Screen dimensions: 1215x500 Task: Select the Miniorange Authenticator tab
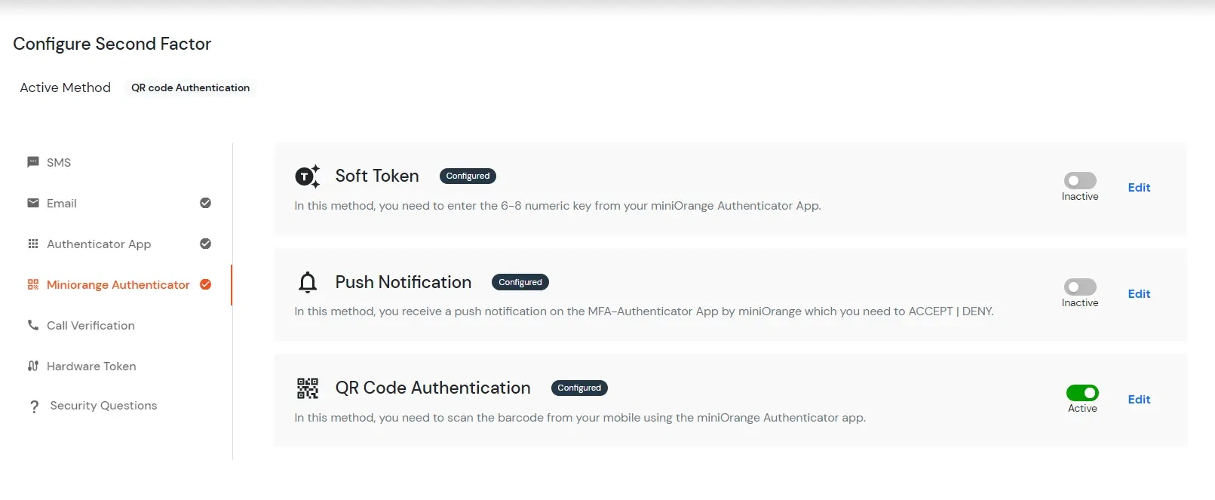coord(119,284)
